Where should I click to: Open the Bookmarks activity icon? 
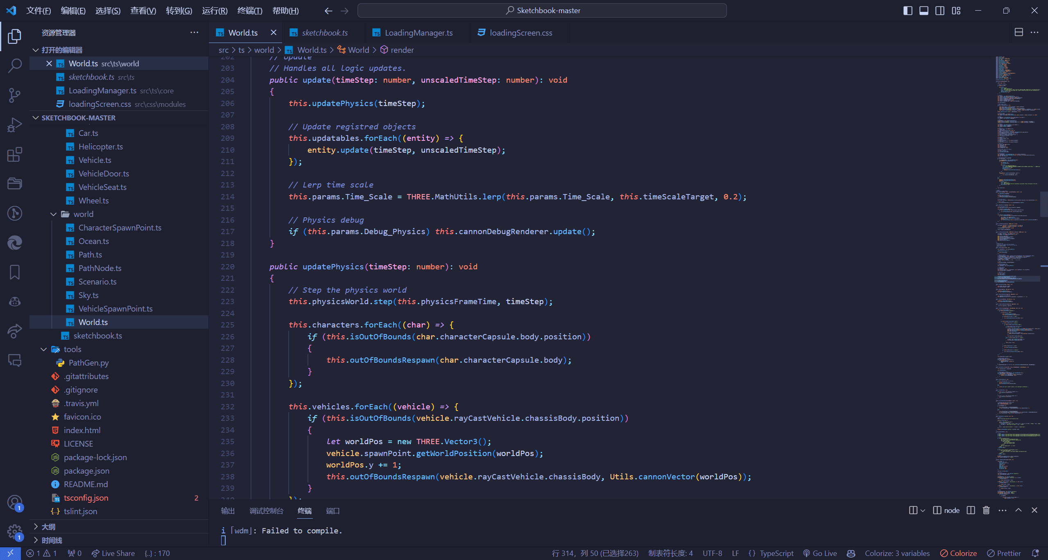coord(15,272)
